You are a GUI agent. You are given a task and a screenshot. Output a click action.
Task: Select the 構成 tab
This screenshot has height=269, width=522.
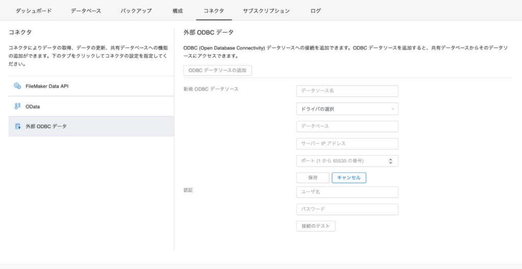pyautogui.click(x=177, y=11)
